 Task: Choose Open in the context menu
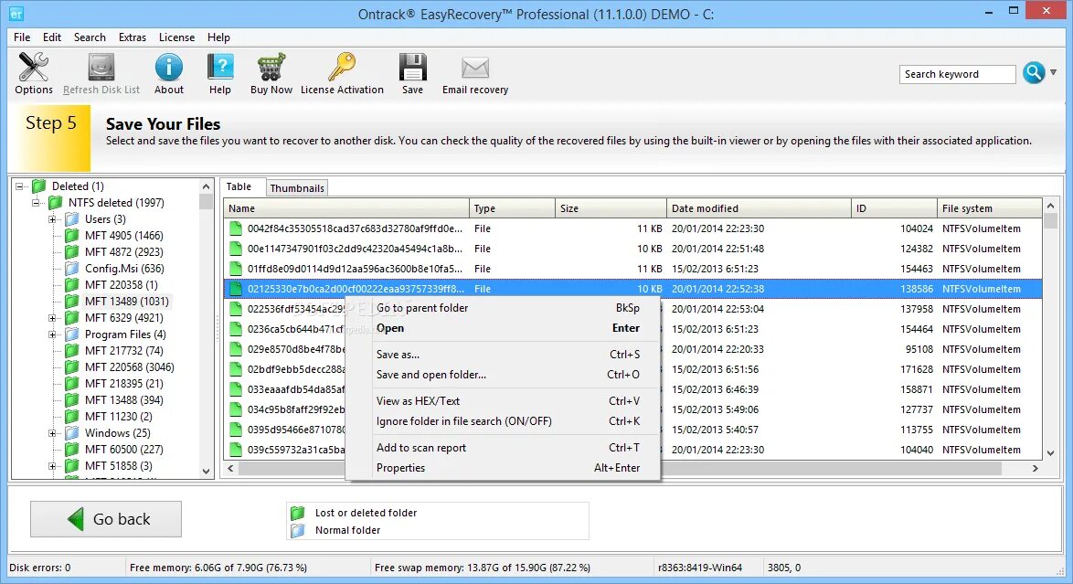[503, 328]
